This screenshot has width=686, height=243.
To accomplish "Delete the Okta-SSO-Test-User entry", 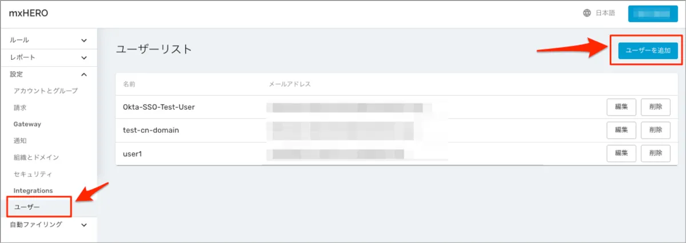I will click(656, 107).
